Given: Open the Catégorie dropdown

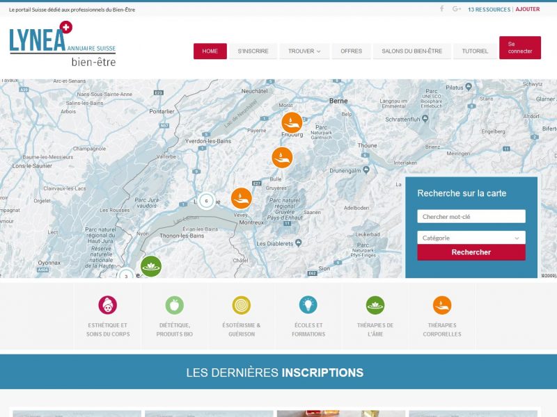Looking at the screenshot, I should [x=471, y=238].
